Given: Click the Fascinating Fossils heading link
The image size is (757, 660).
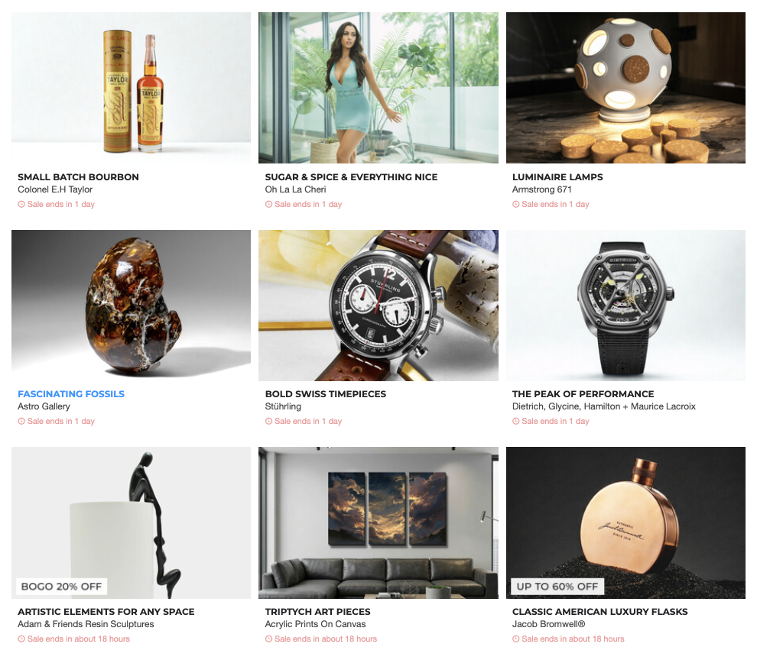Looking at the screenshot, I should [x=71, y=394].
